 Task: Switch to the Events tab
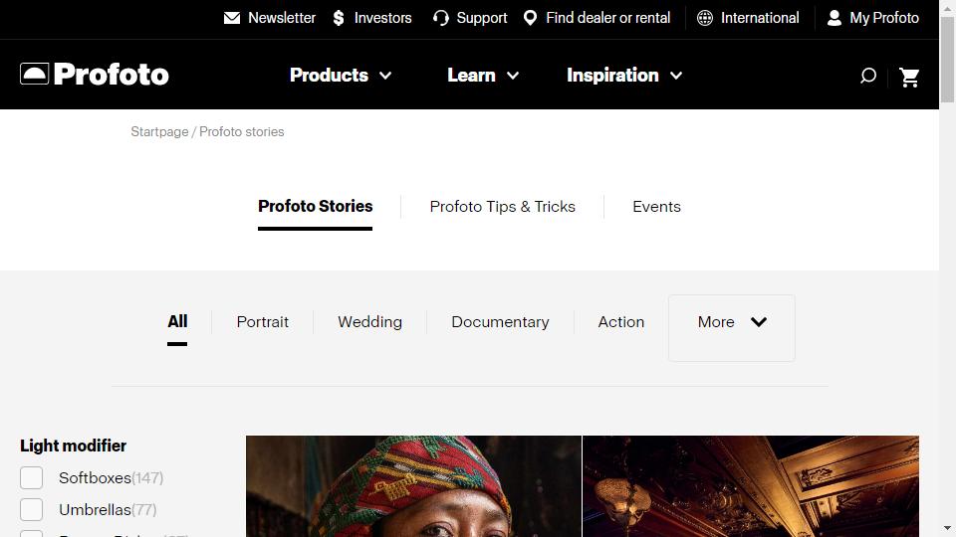(656, 207)
